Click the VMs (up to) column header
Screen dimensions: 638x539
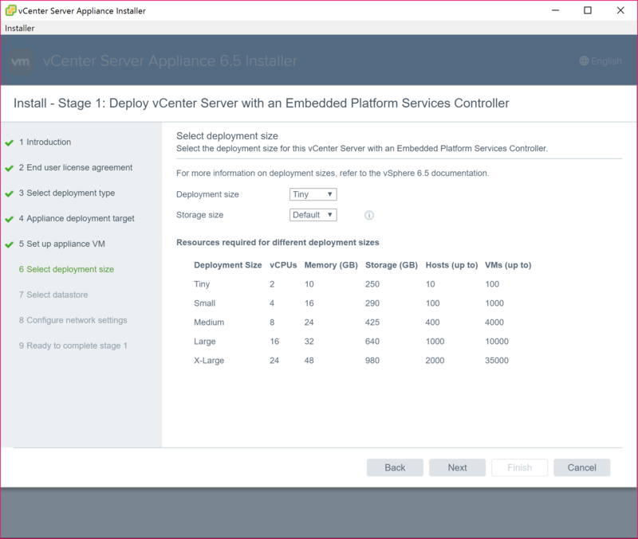point(508,265)
